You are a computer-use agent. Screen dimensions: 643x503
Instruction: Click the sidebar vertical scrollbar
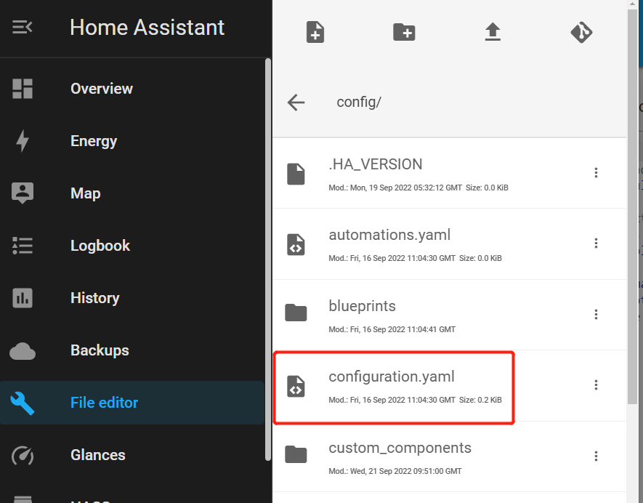(268, 259)
